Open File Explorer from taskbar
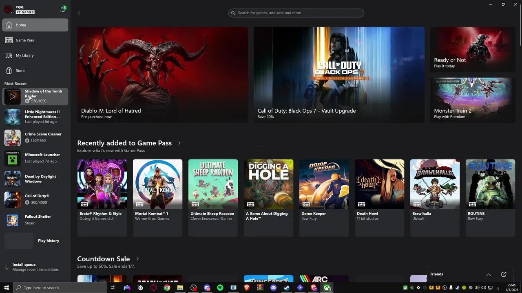Viewport: 522px width, 293px height. coord(180,288)
